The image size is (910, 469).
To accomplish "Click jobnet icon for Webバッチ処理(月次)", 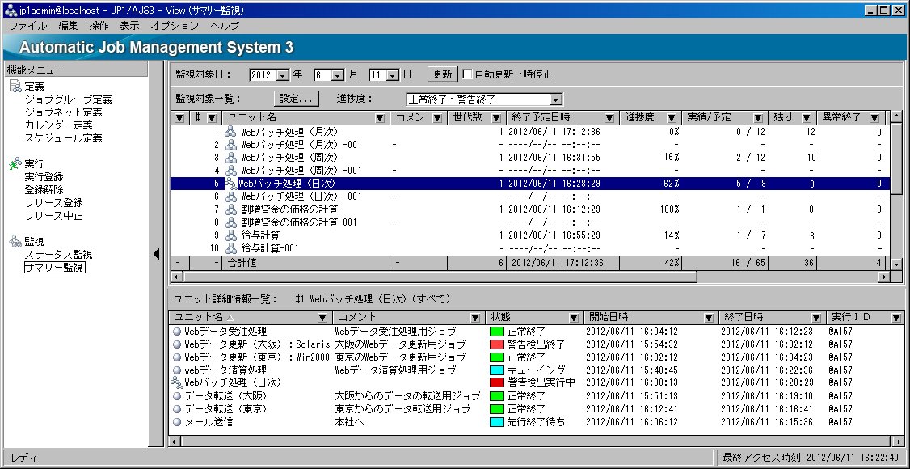I will [231, 132].
